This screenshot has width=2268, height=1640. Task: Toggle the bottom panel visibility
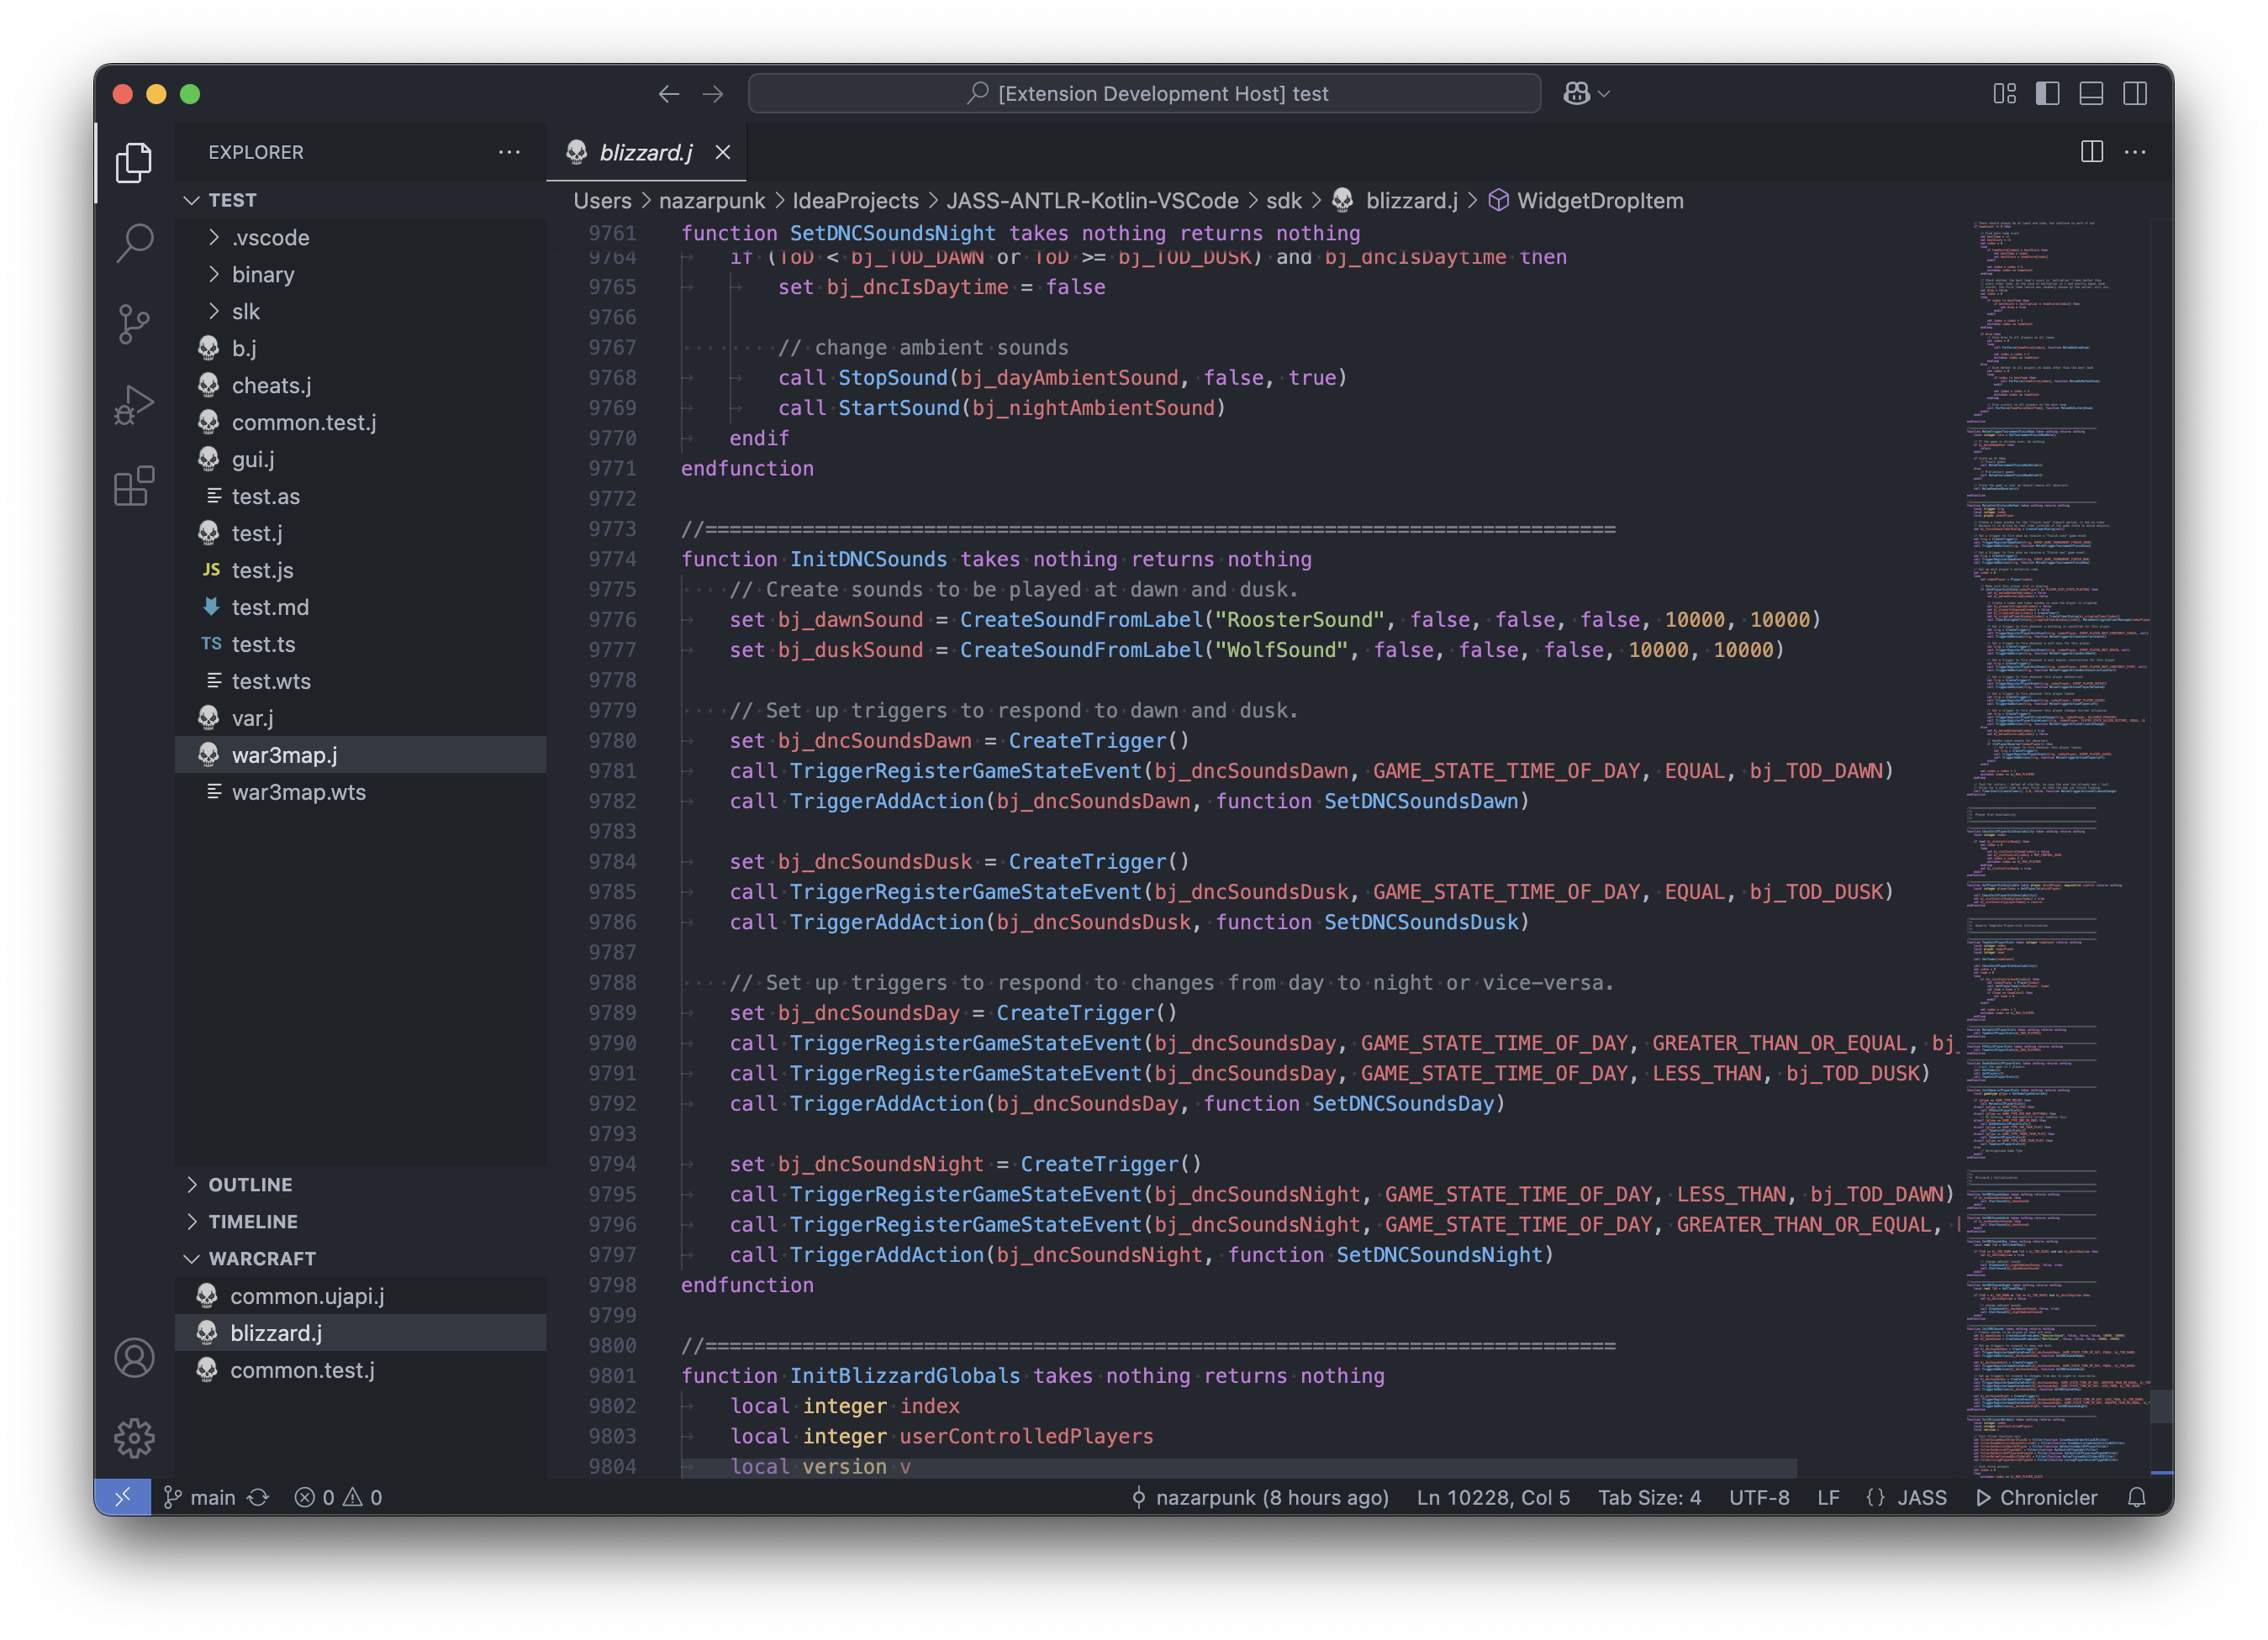tap(2091, 94)
